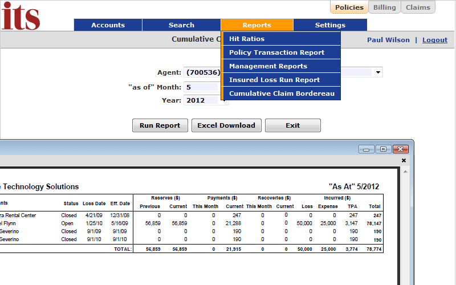This screenshot has height=285, width=456.
Task: Click the Logout link
Action: tap(435, 40)
